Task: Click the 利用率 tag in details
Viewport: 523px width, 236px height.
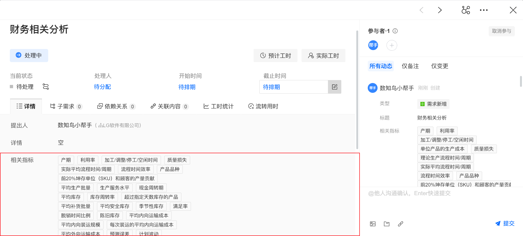Action: pos(88,160)
